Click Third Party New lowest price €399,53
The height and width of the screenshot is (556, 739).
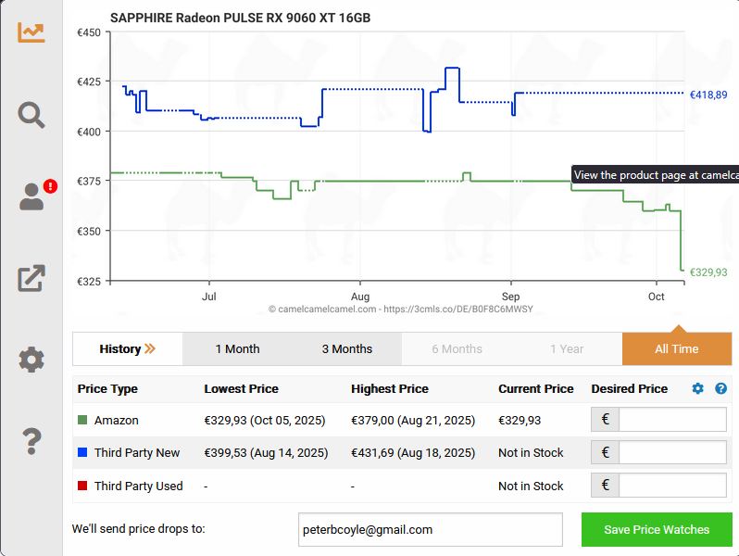tap(266, 453)
